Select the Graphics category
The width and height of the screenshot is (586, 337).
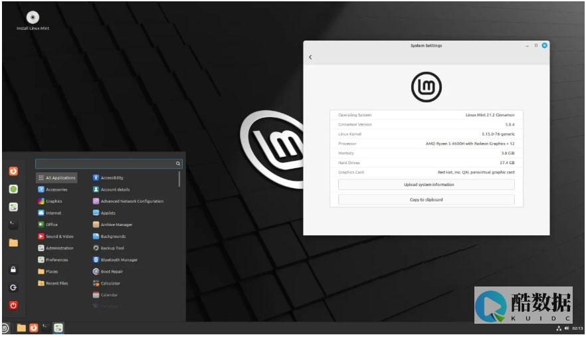point(50,201)
